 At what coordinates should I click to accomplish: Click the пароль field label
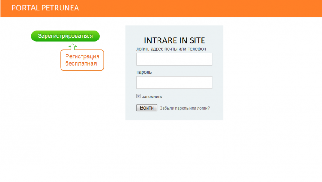click(x=144, y=72)
